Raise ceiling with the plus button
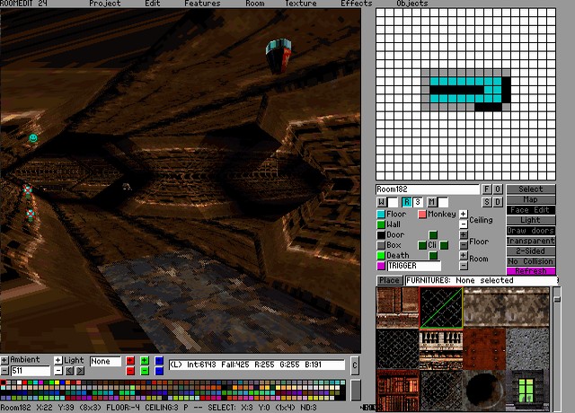Viewport: 575px width, 413px height. 464,214
